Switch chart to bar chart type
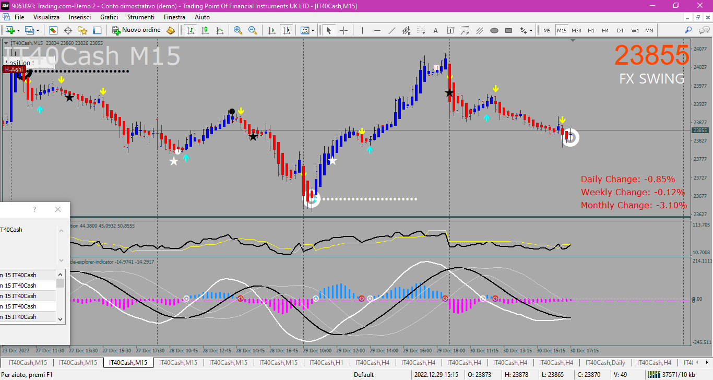Viewport: 713px width, 380px height. [x=191, y=30]
